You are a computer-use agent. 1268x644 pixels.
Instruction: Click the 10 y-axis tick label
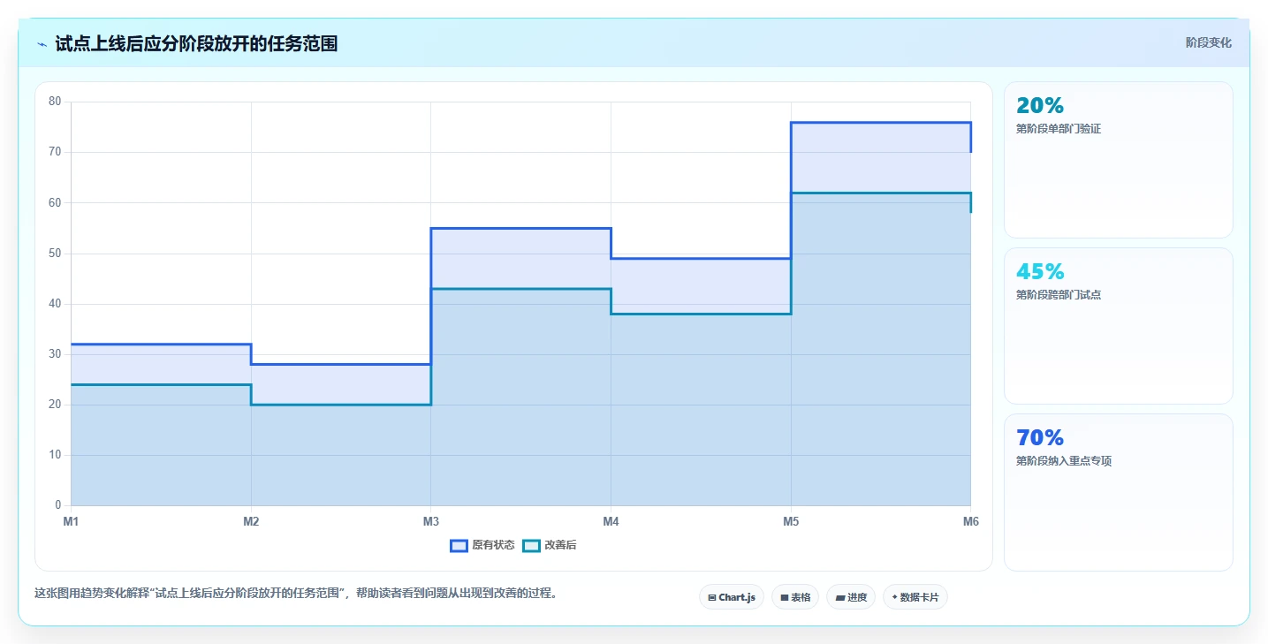coord(55,455)
